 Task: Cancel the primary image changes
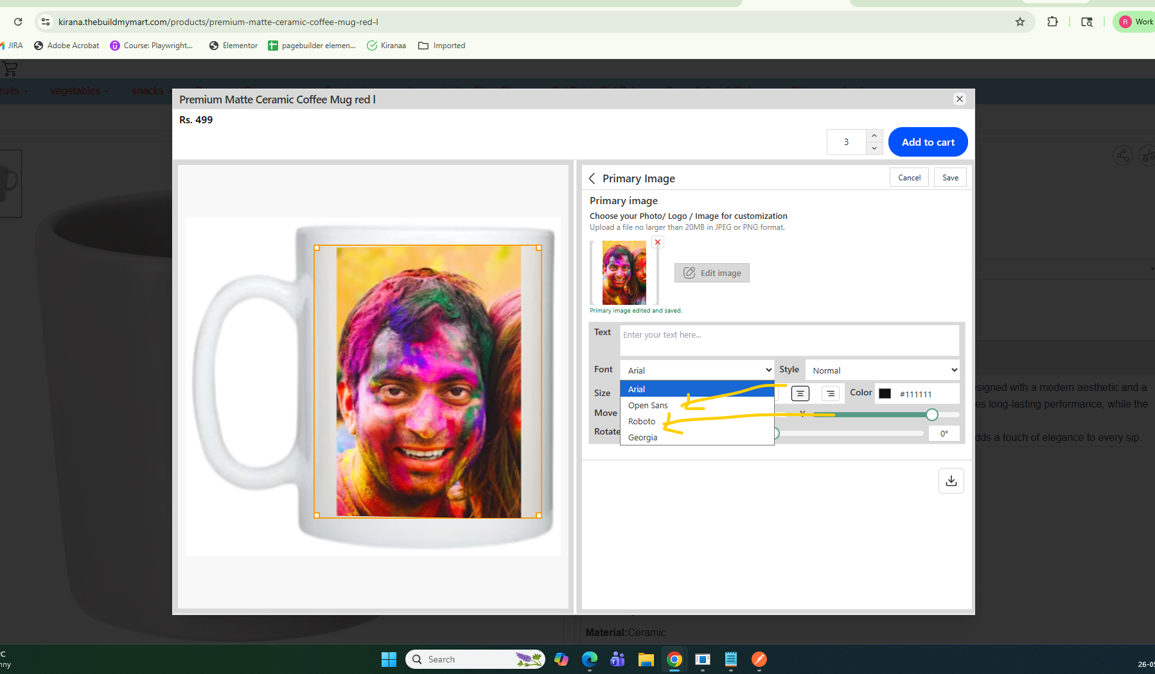909,178
